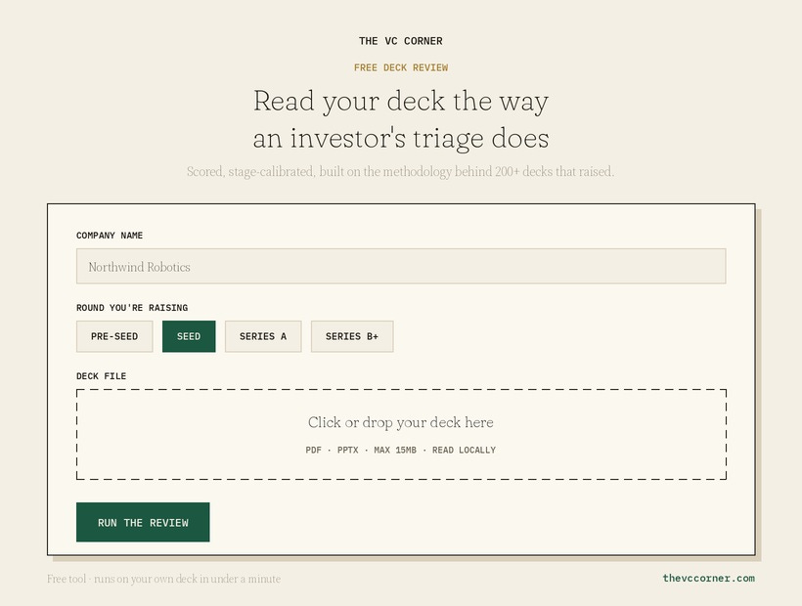Screen dimensions: 802x606
Task: Select the Pre-Seed round option
Action: (x=114, y=336)
